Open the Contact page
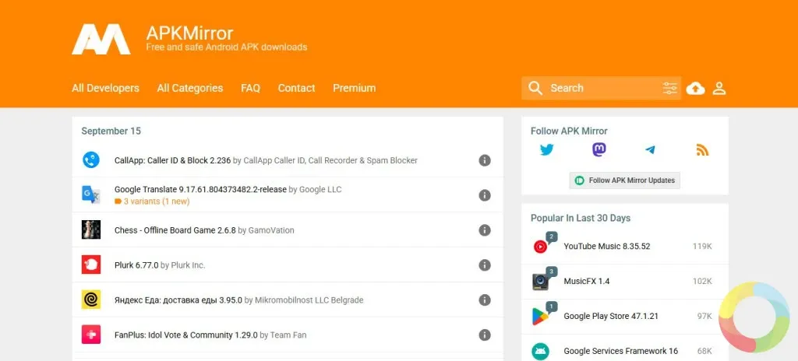The width and height of the screenshot is (798, 361). point(296,88)
